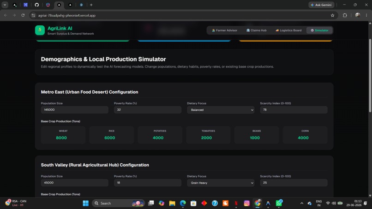Click Metro East Beans value 1000
Viewport: 372px width, 209px height.
(x=255, y=138)
